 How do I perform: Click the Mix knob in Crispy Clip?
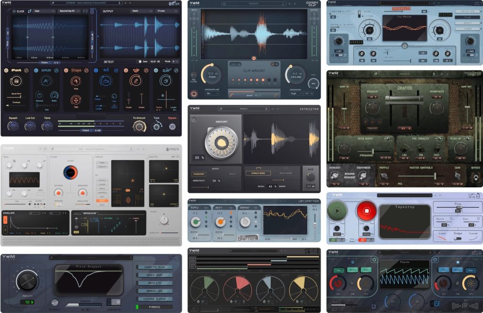(313, 83)
